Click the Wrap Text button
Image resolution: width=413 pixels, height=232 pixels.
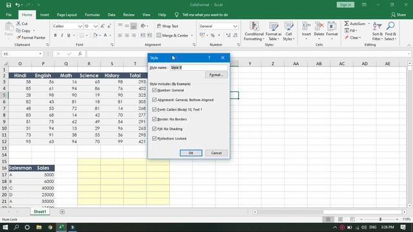[168, 26]
